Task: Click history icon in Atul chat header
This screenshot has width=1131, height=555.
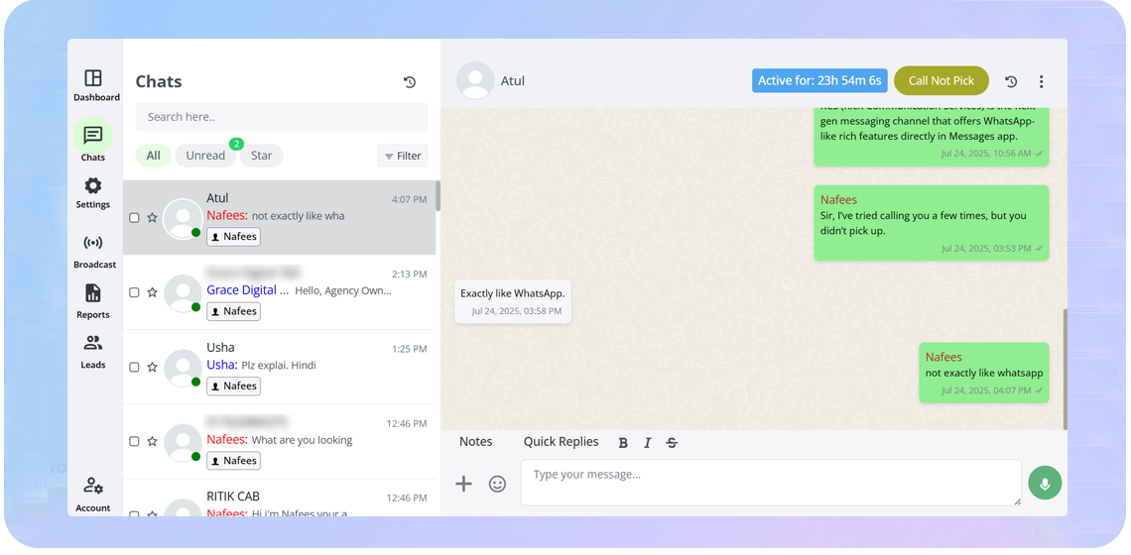Action: [1011, 81]
